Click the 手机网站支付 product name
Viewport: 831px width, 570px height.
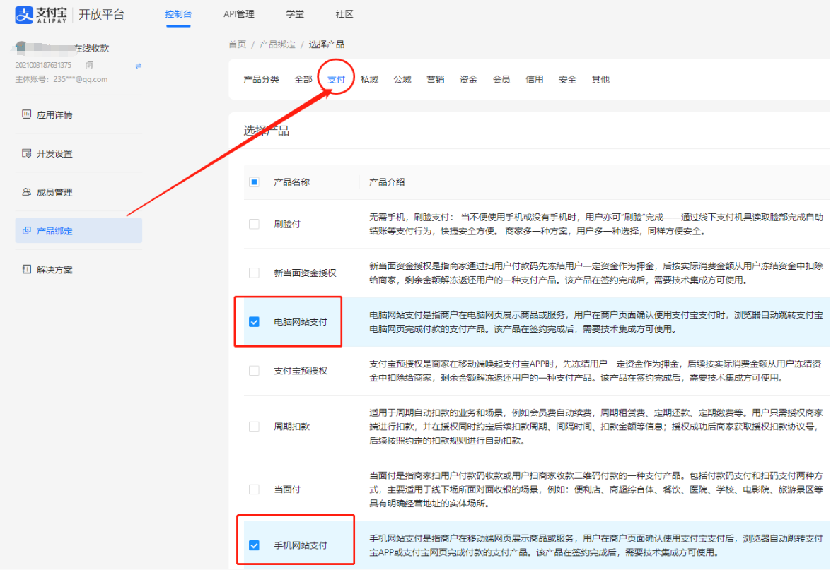pos(301,545)
